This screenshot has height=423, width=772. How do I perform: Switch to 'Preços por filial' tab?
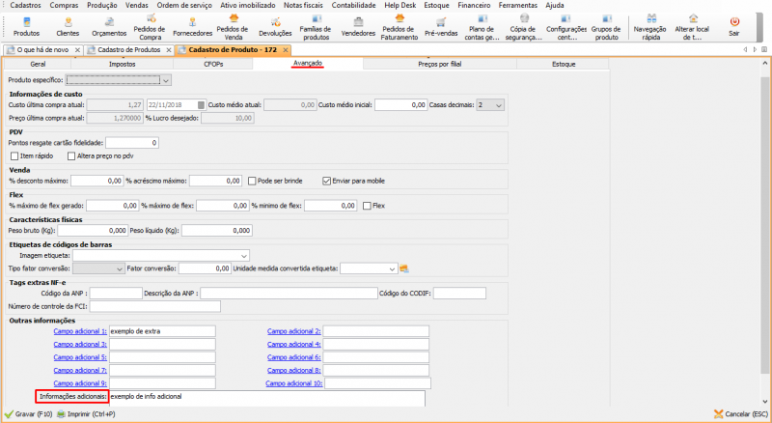tap(440, 64)
